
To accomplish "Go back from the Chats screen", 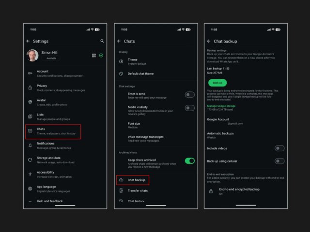I will pos(119,42).
